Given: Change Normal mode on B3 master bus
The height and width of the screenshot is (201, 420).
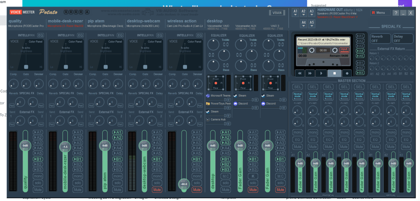Looking at the screenshot, I should (406, 96).
